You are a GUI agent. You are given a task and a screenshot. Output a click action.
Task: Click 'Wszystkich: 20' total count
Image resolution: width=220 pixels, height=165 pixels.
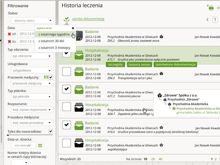point(70,159)
